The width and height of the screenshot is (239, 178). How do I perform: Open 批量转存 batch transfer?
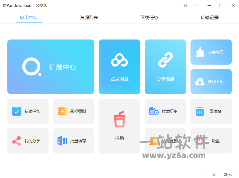(74, 141)
